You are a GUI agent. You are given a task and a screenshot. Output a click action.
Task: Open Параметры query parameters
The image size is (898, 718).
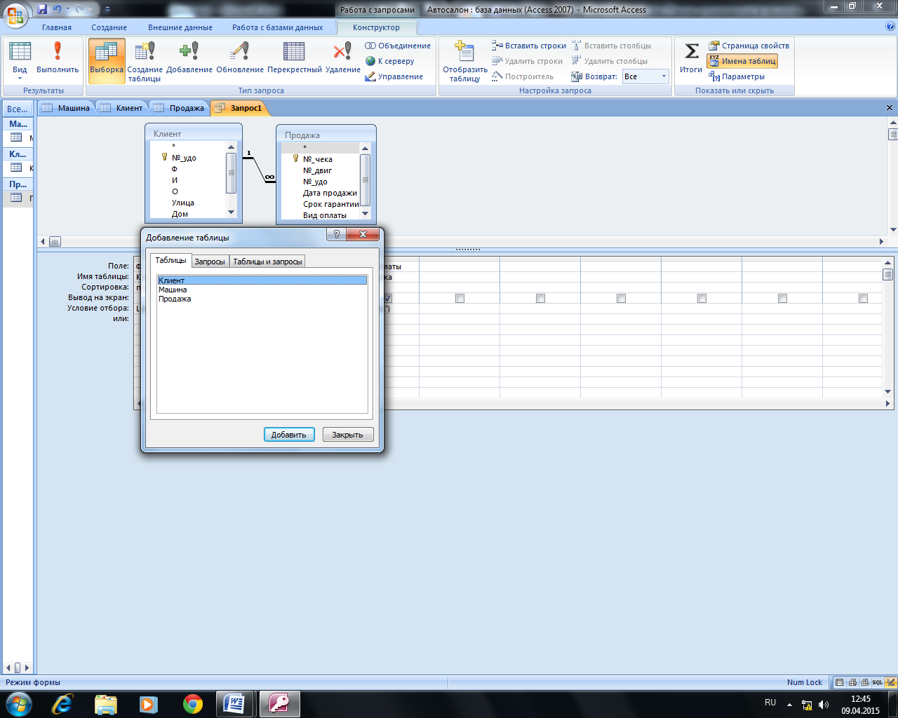(737, 76)
